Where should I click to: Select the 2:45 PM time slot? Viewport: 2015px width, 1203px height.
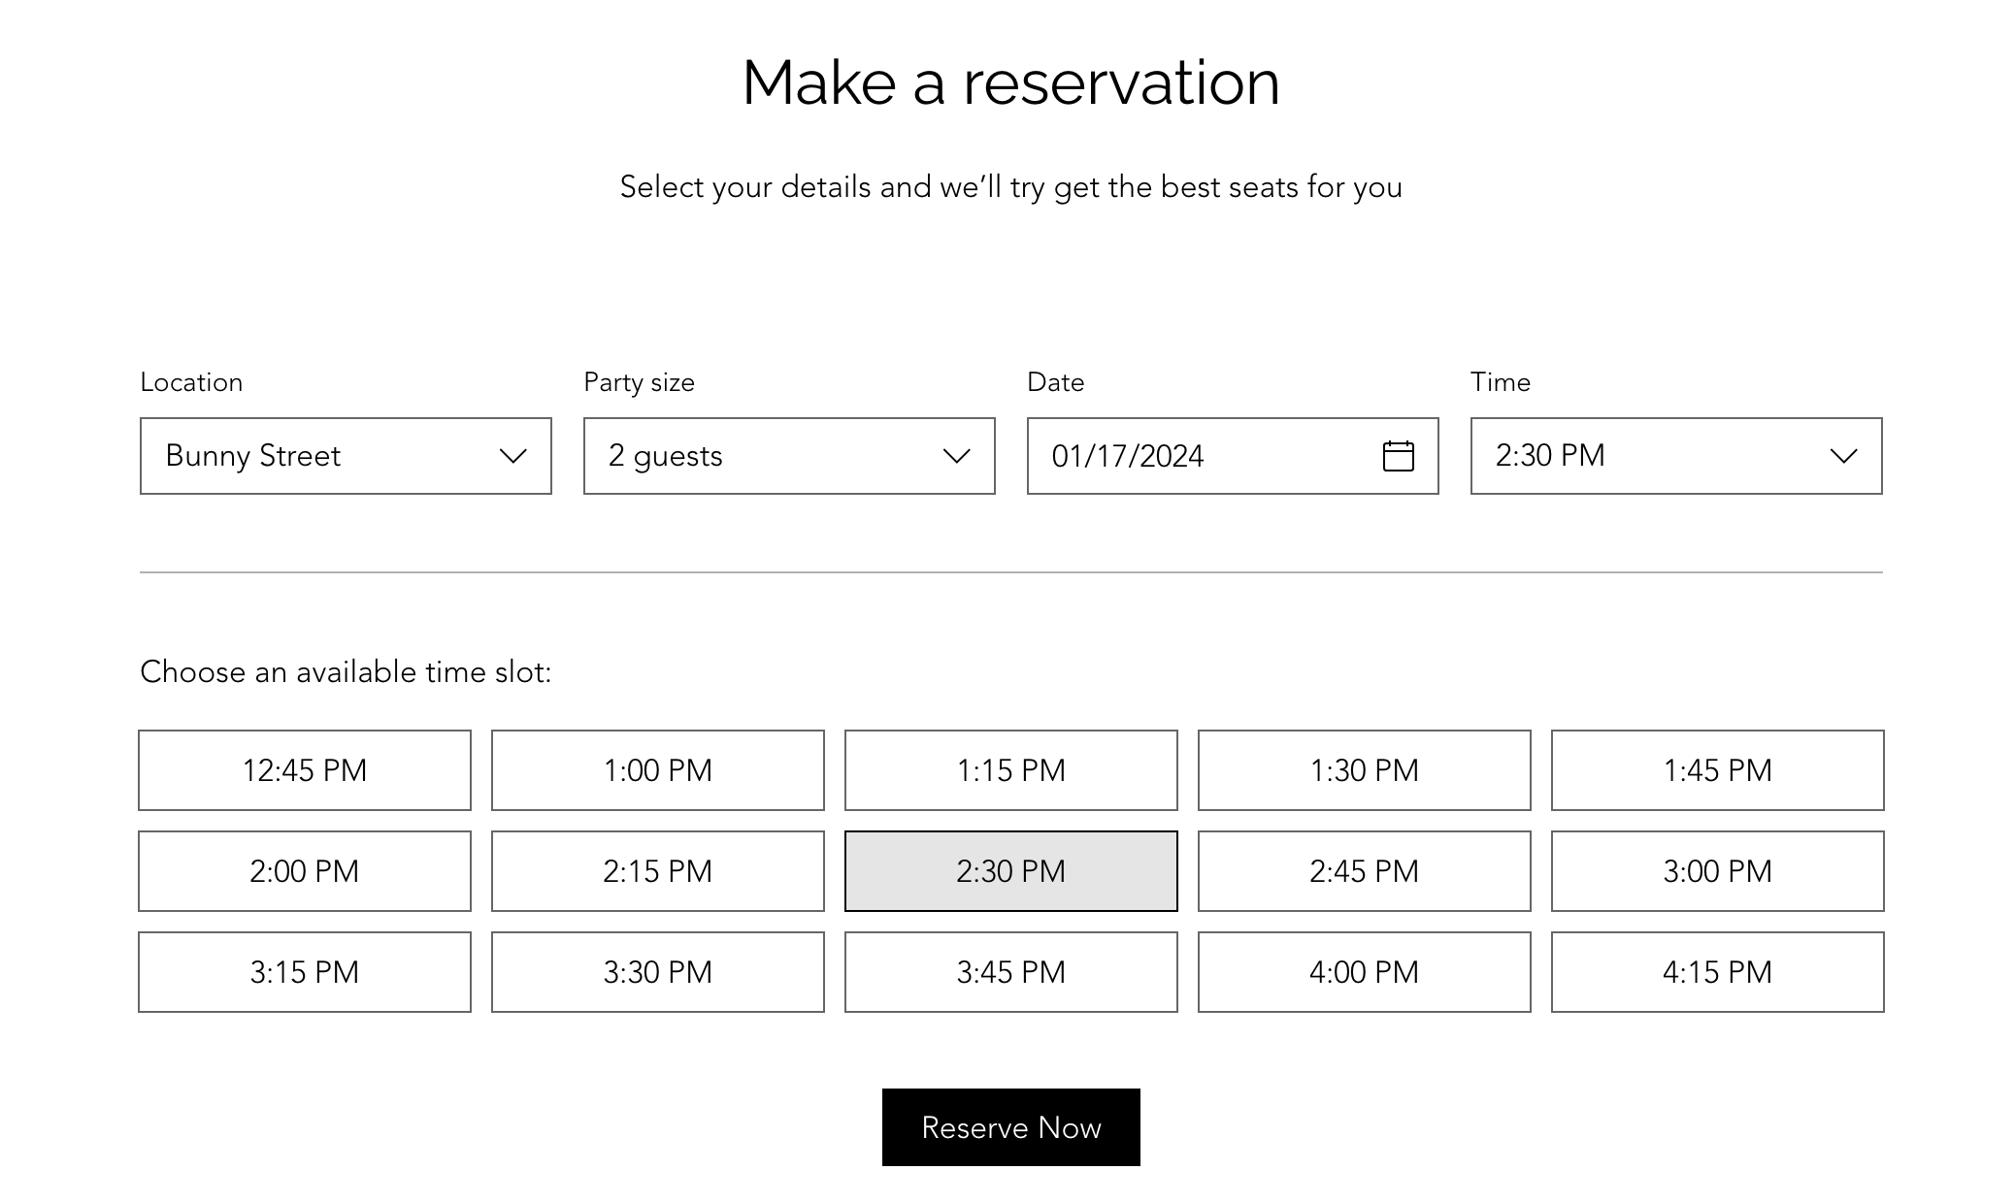(1362, 871)
